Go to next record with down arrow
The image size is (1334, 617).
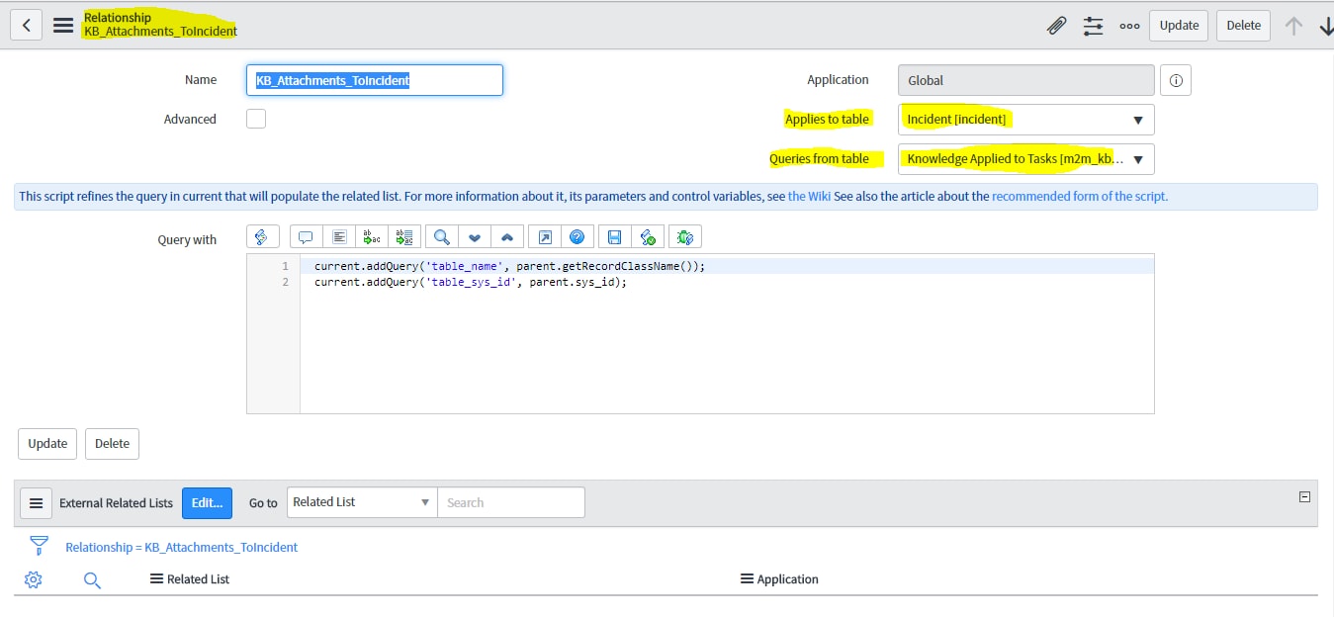tap(1326, 26)
